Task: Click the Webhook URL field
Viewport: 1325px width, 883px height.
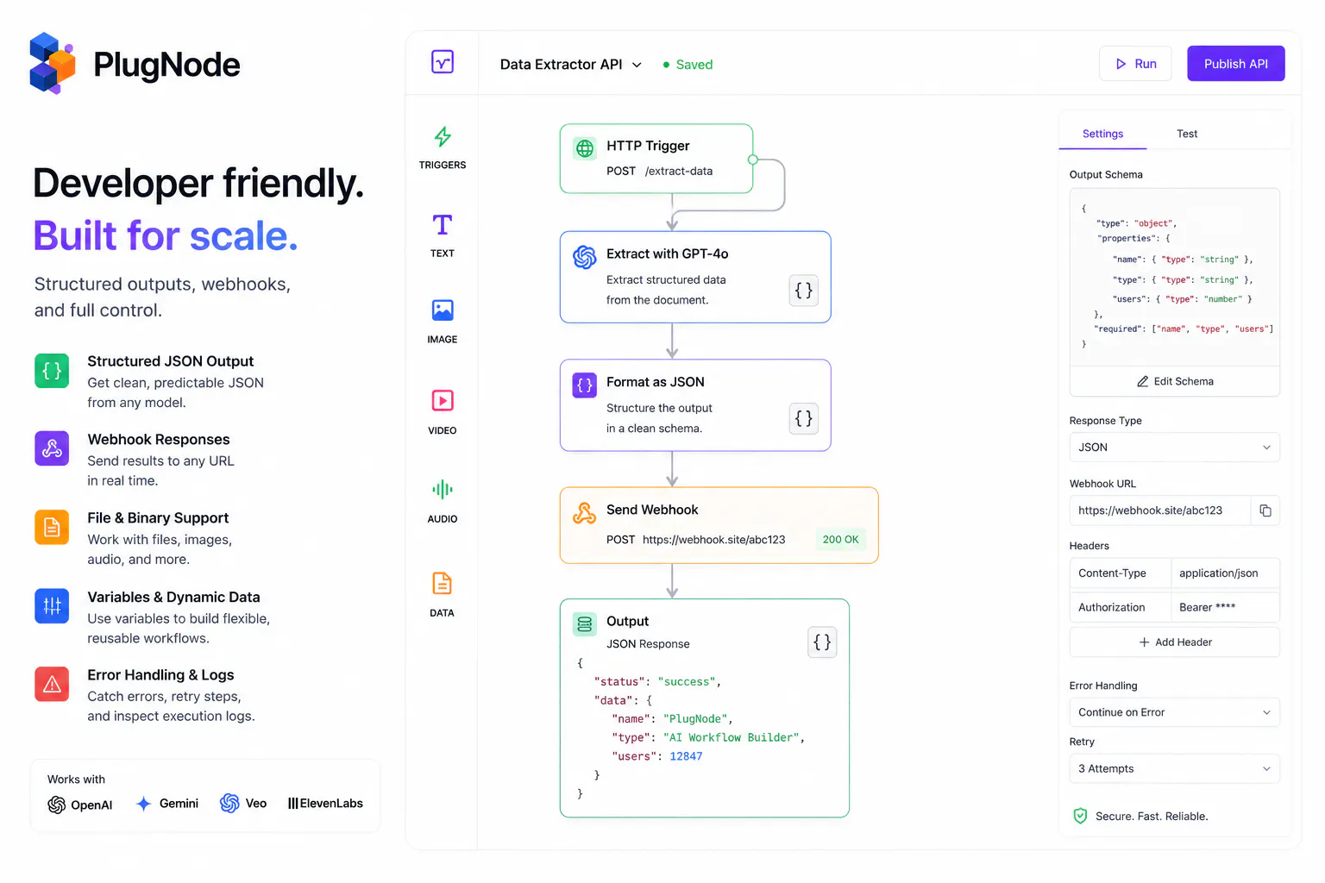Action: click(1159, 510)
